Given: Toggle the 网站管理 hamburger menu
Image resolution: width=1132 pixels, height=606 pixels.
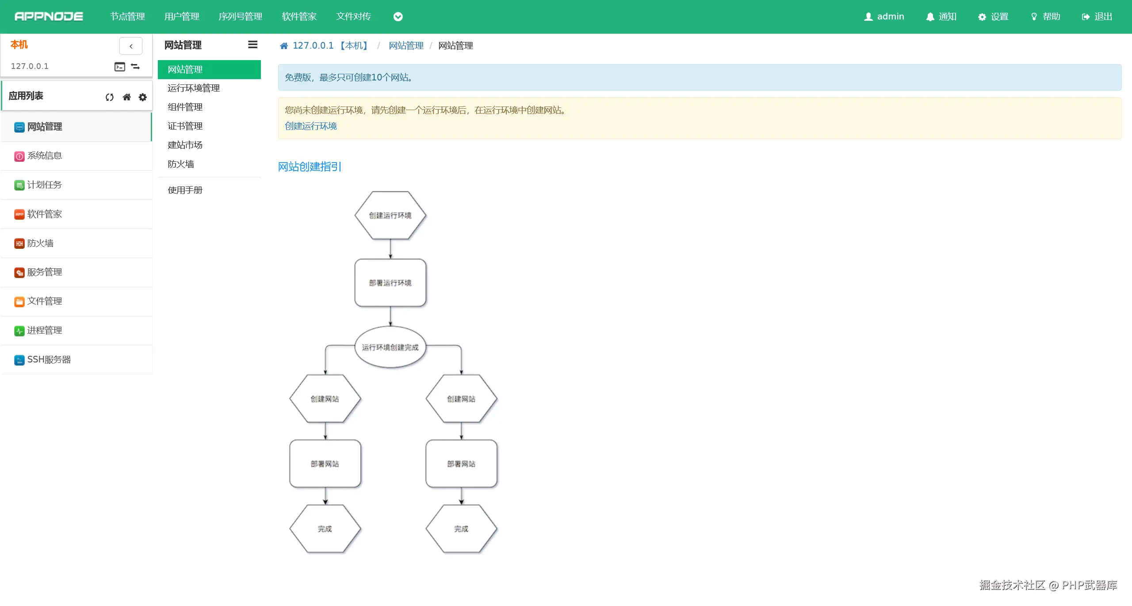Looking at the screenshot, I should click(x=252, y=45).
